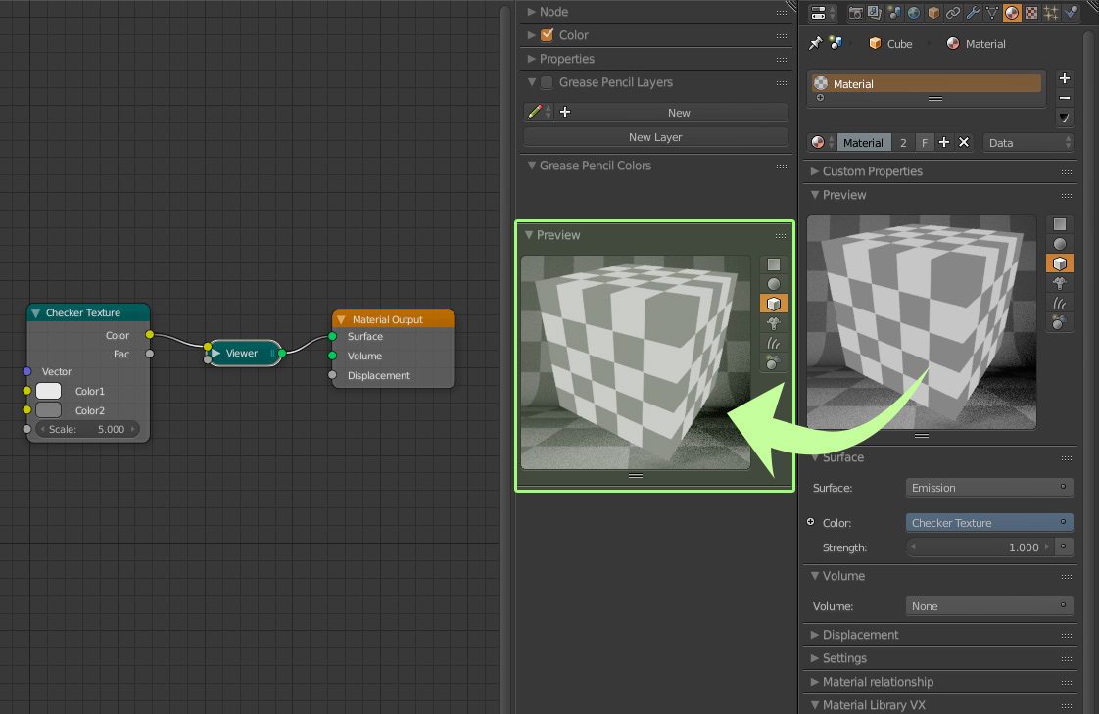Open the Texture properties checker icon
Image resolution: width=1099 pixels, height=714 pixels.
[x=1031, y=13]
